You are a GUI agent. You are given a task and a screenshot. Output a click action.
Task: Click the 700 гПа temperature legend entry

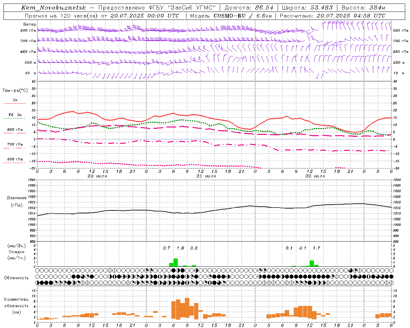[15, 144]
